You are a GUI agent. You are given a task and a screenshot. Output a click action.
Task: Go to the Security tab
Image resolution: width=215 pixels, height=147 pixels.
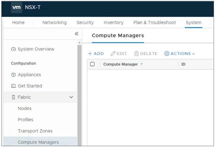click(85, 22)
